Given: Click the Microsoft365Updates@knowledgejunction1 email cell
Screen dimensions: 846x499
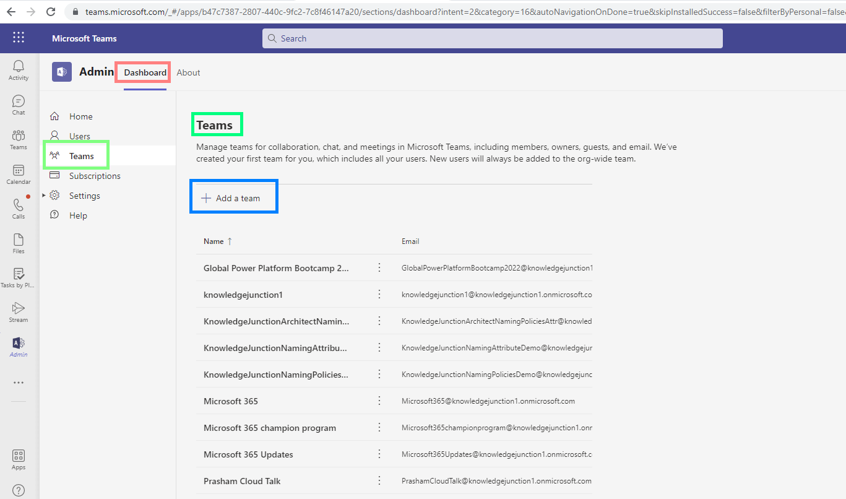Looking at the screenshot, I should click(497, 454).
